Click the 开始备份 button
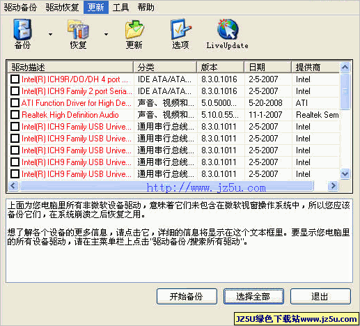This screenshot has height=326, width=360. point(187,297)
